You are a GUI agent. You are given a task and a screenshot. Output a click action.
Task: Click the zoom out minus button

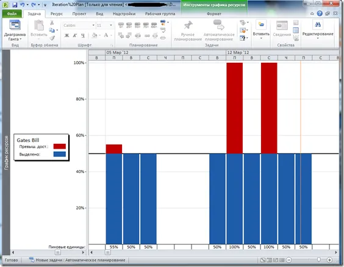pos(289,260)
